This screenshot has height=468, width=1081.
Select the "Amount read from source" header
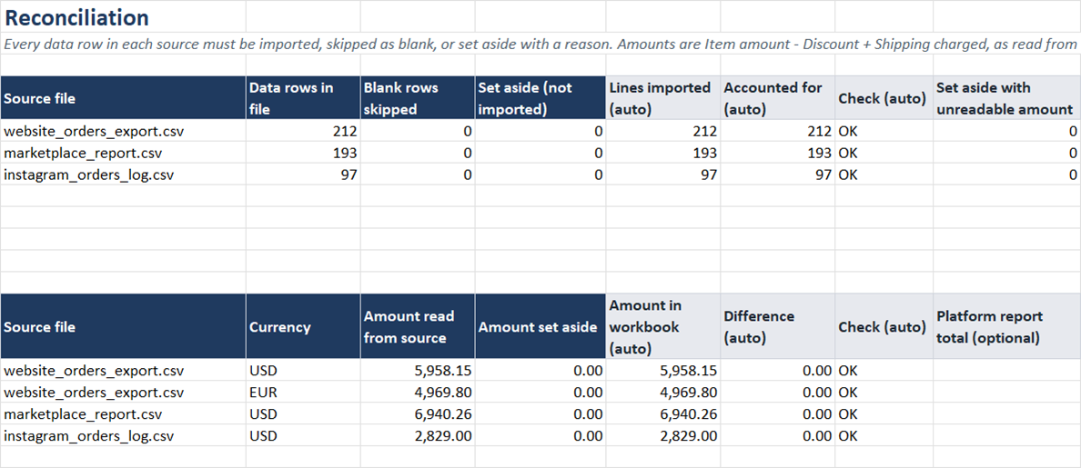click(x=417, y=327)
